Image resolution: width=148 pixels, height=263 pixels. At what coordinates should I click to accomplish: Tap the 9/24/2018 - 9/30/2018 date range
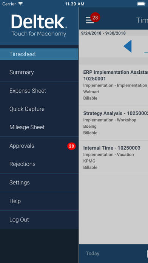(x=103, y=33)
